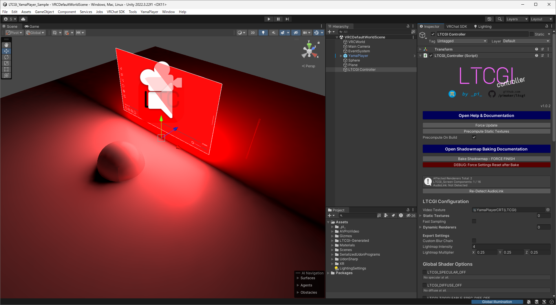Expand the YamaPlayer hierarchy item
The height and width of the screenshot is (305, 556).
(341, 56)
